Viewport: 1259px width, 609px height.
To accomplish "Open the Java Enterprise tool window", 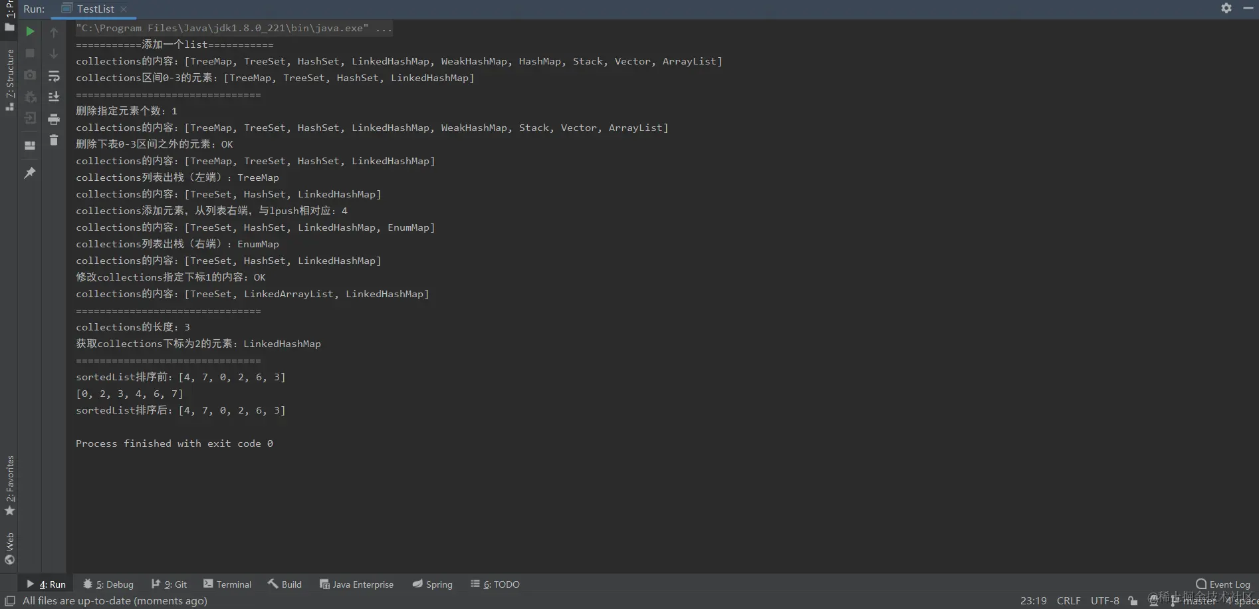I will (356, 584).
